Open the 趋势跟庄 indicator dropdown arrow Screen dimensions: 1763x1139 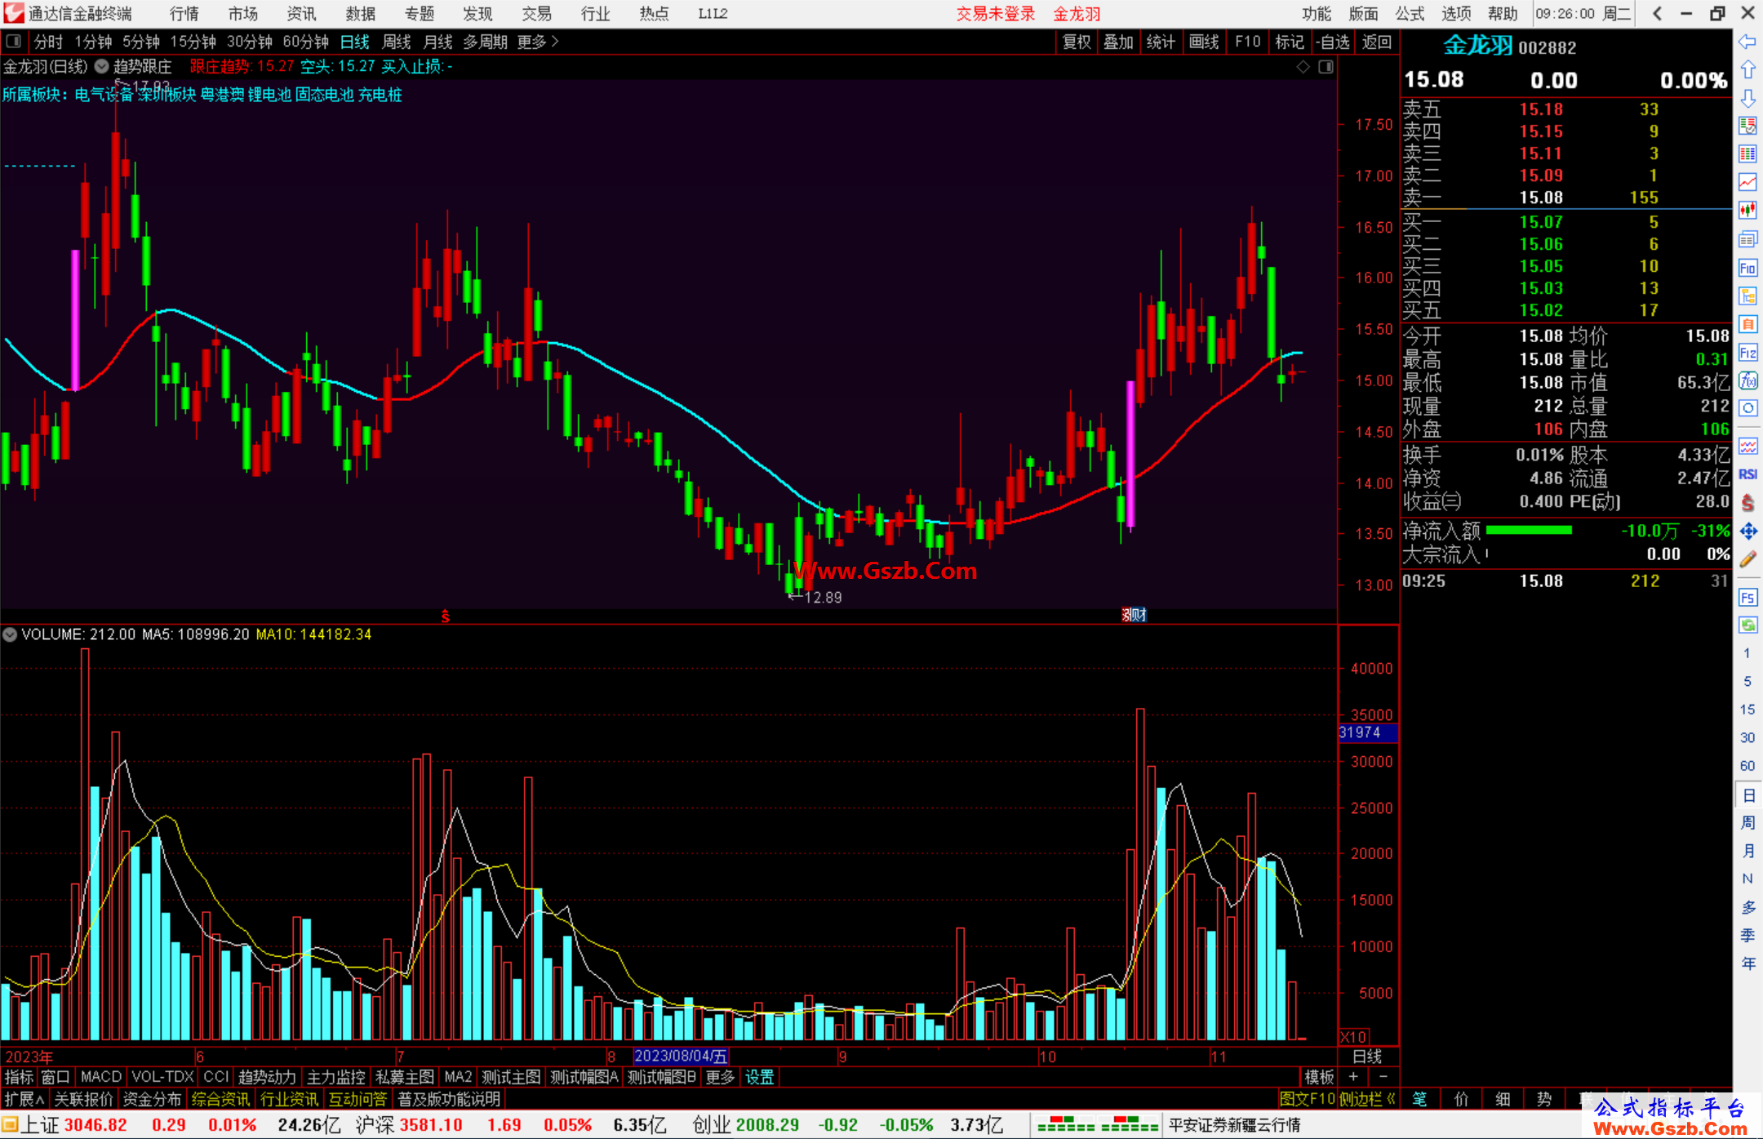point(102,67)
